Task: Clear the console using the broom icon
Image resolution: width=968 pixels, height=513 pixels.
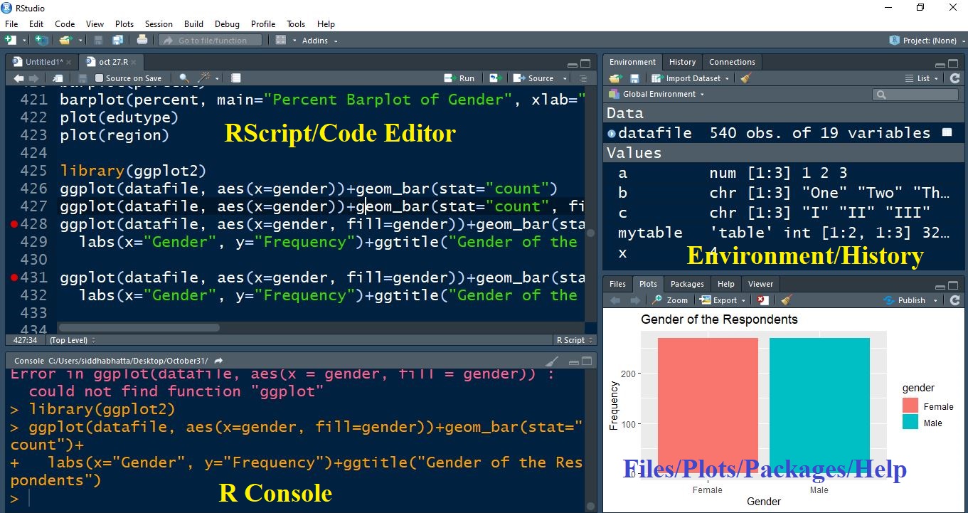Action: (552, 361)
